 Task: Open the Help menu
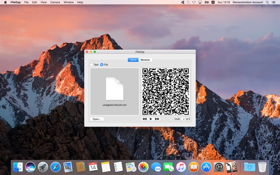(x=80, y=2)
